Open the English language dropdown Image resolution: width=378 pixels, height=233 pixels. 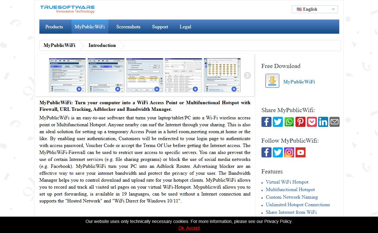click(x=315, y=9)
